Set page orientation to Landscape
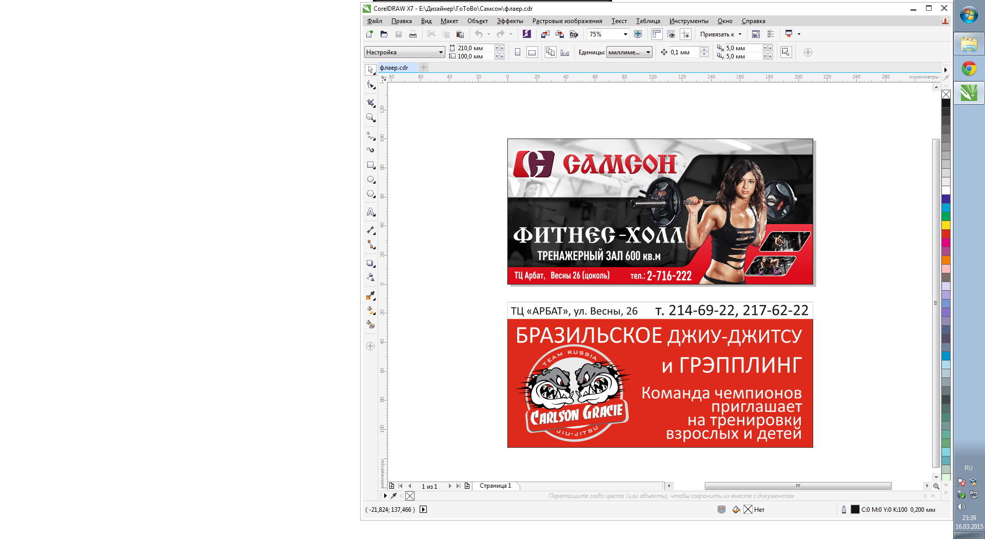Image resolution: width=985 pixels, height=539 pixels. (532, 52)
